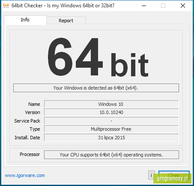Open the www.igorware.com link

pos(25,175)
